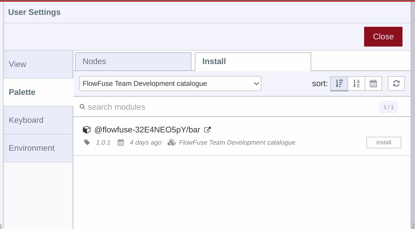
Task: Install the @flowfuse-32E4NEO5pY/bar module
Action: tap(384, 143)
